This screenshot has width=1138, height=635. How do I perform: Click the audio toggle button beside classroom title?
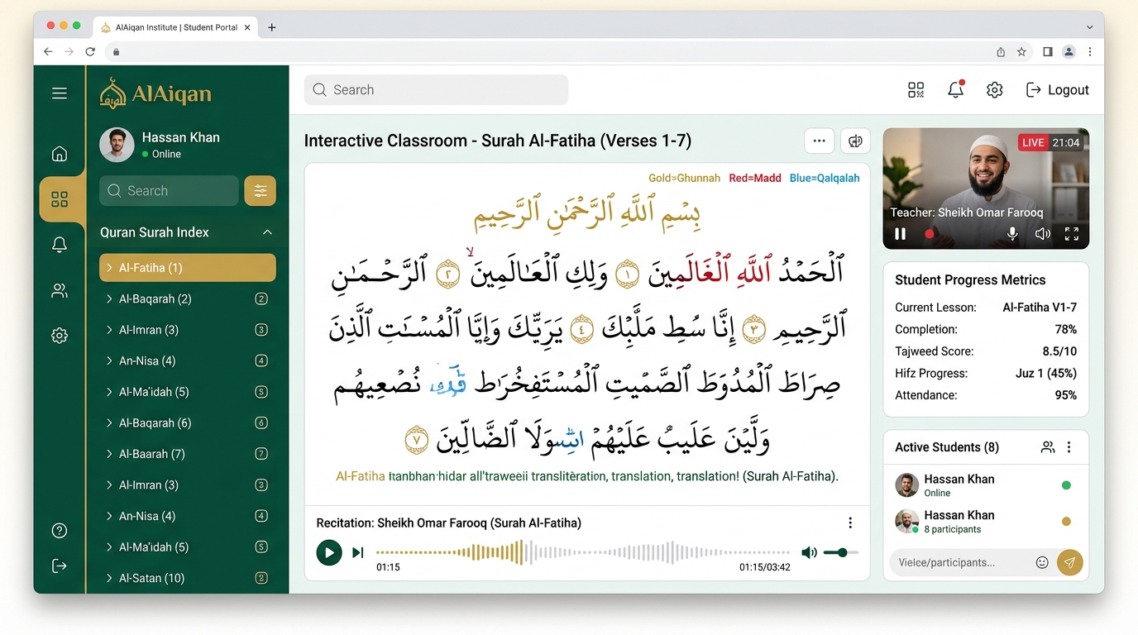pos(855,141)
